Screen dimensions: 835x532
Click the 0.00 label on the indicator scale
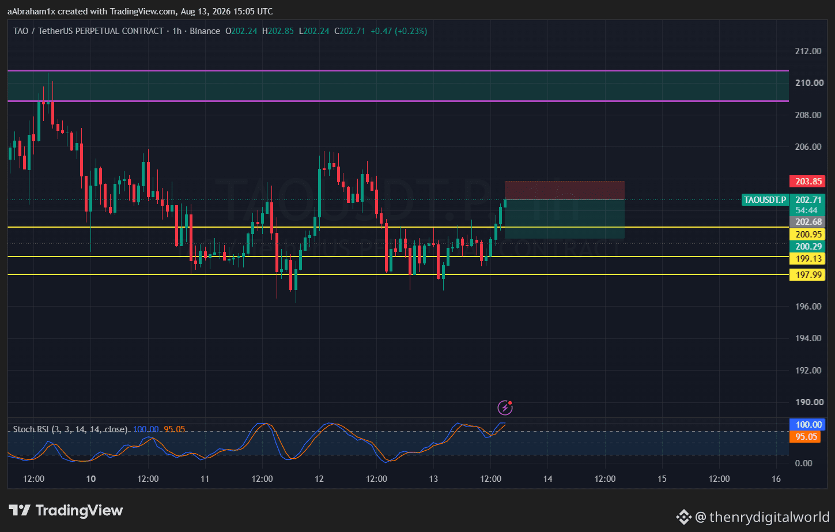[x=804, y=463]
